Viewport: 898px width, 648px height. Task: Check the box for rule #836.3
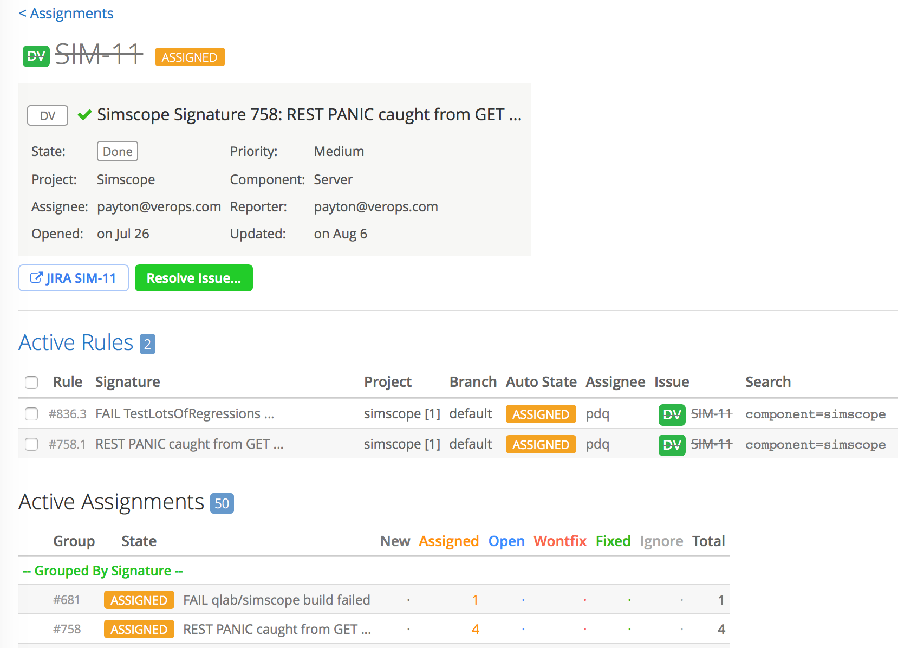(x=31, y=414)
